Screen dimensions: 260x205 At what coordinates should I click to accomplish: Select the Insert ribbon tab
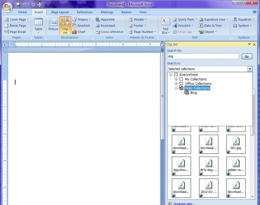pyautogui.click(x=38, y=12)
